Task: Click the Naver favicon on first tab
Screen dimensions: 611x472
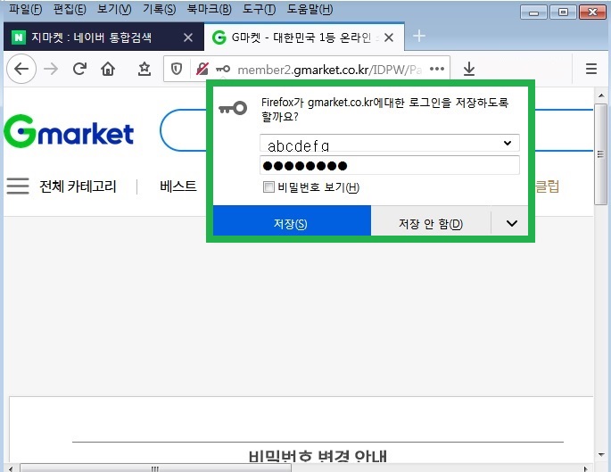Action: coord(19,37)
